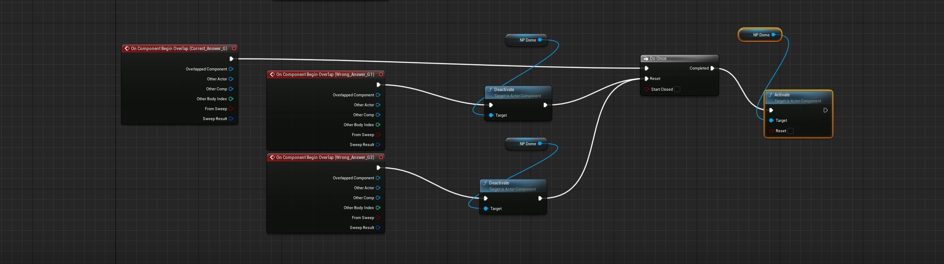Image resolution: width=944 pixels, height=264 pixels.
Task: Click Other Body Index pin on Wrong_Answer_G2 event
Action: (x=378, y=208)
